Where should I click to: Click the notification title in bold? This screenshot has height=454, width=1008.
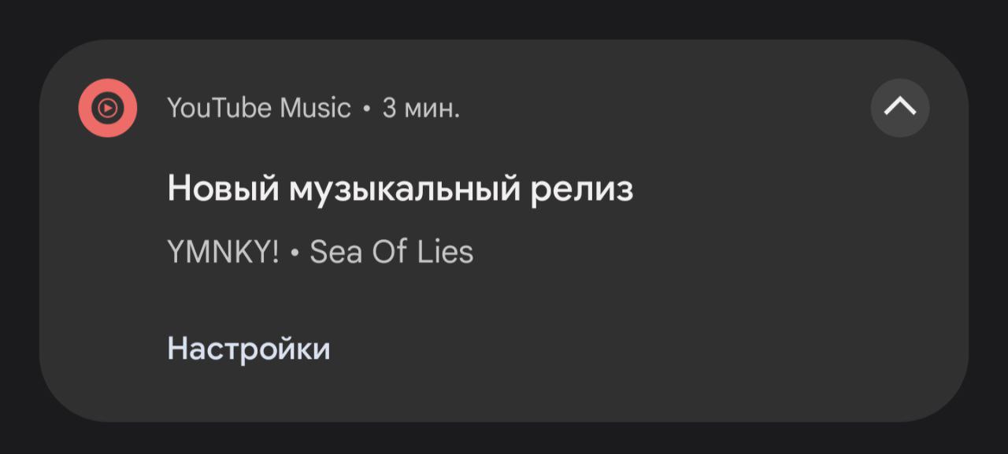click(x=400, y=189)
